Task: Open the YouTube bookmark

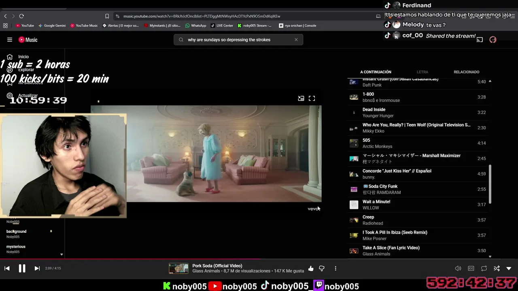Action: click(x=25, y=25)
